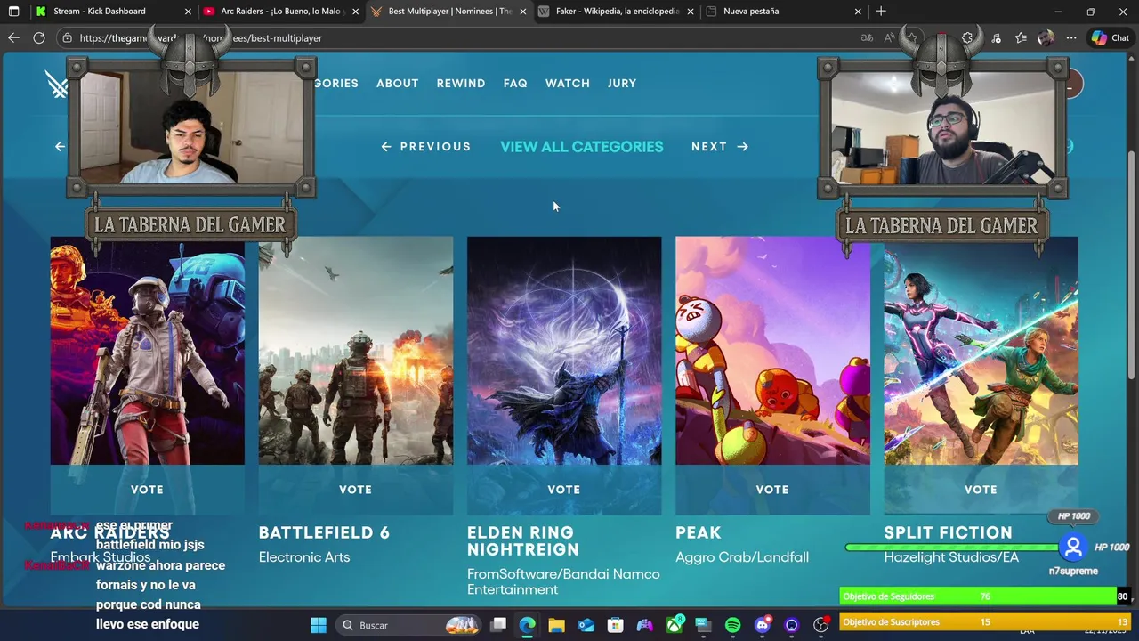This screenshot has height=641, width=1139.
Task: Open the Edge profile avatar
Action: click(x=1046, y=37)
